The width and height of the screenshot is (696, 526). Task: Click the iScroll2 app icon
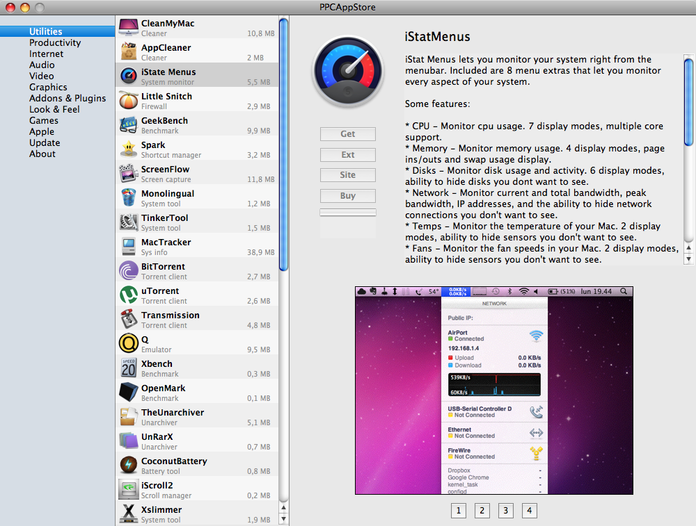129,490
